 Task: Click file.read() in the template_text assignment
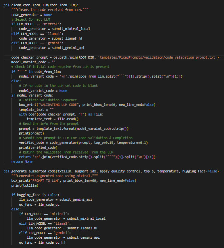pos(68,119)
